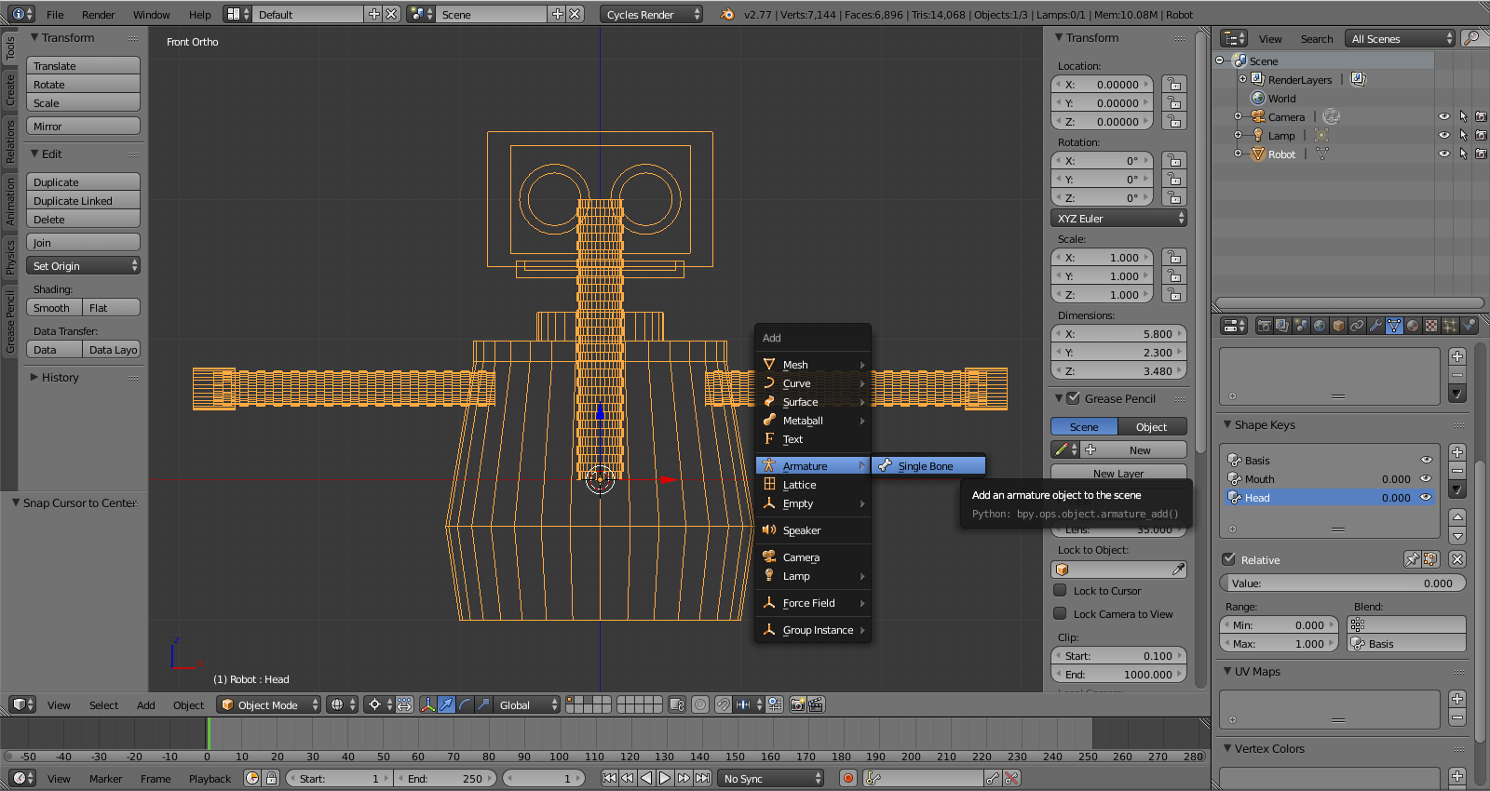Click the Clip Start value field

point(1119,655)
